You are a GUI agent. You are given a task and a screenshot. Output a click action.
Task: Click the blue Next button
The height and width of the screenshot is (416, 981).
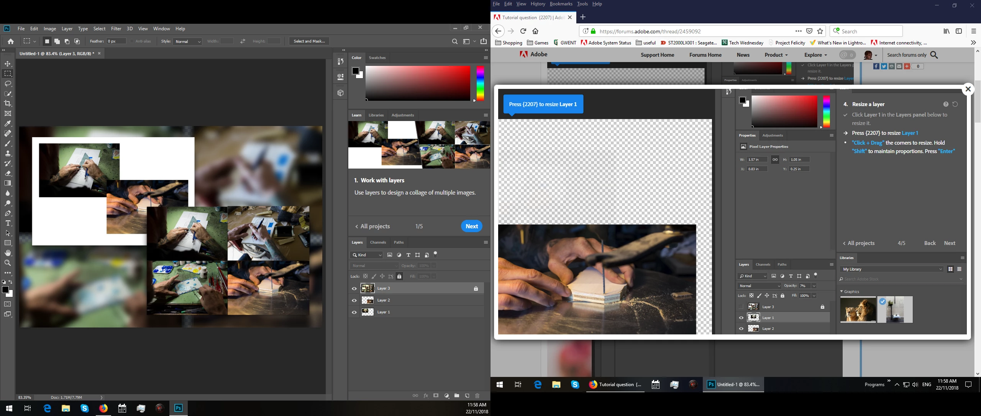tap(471, 226)
